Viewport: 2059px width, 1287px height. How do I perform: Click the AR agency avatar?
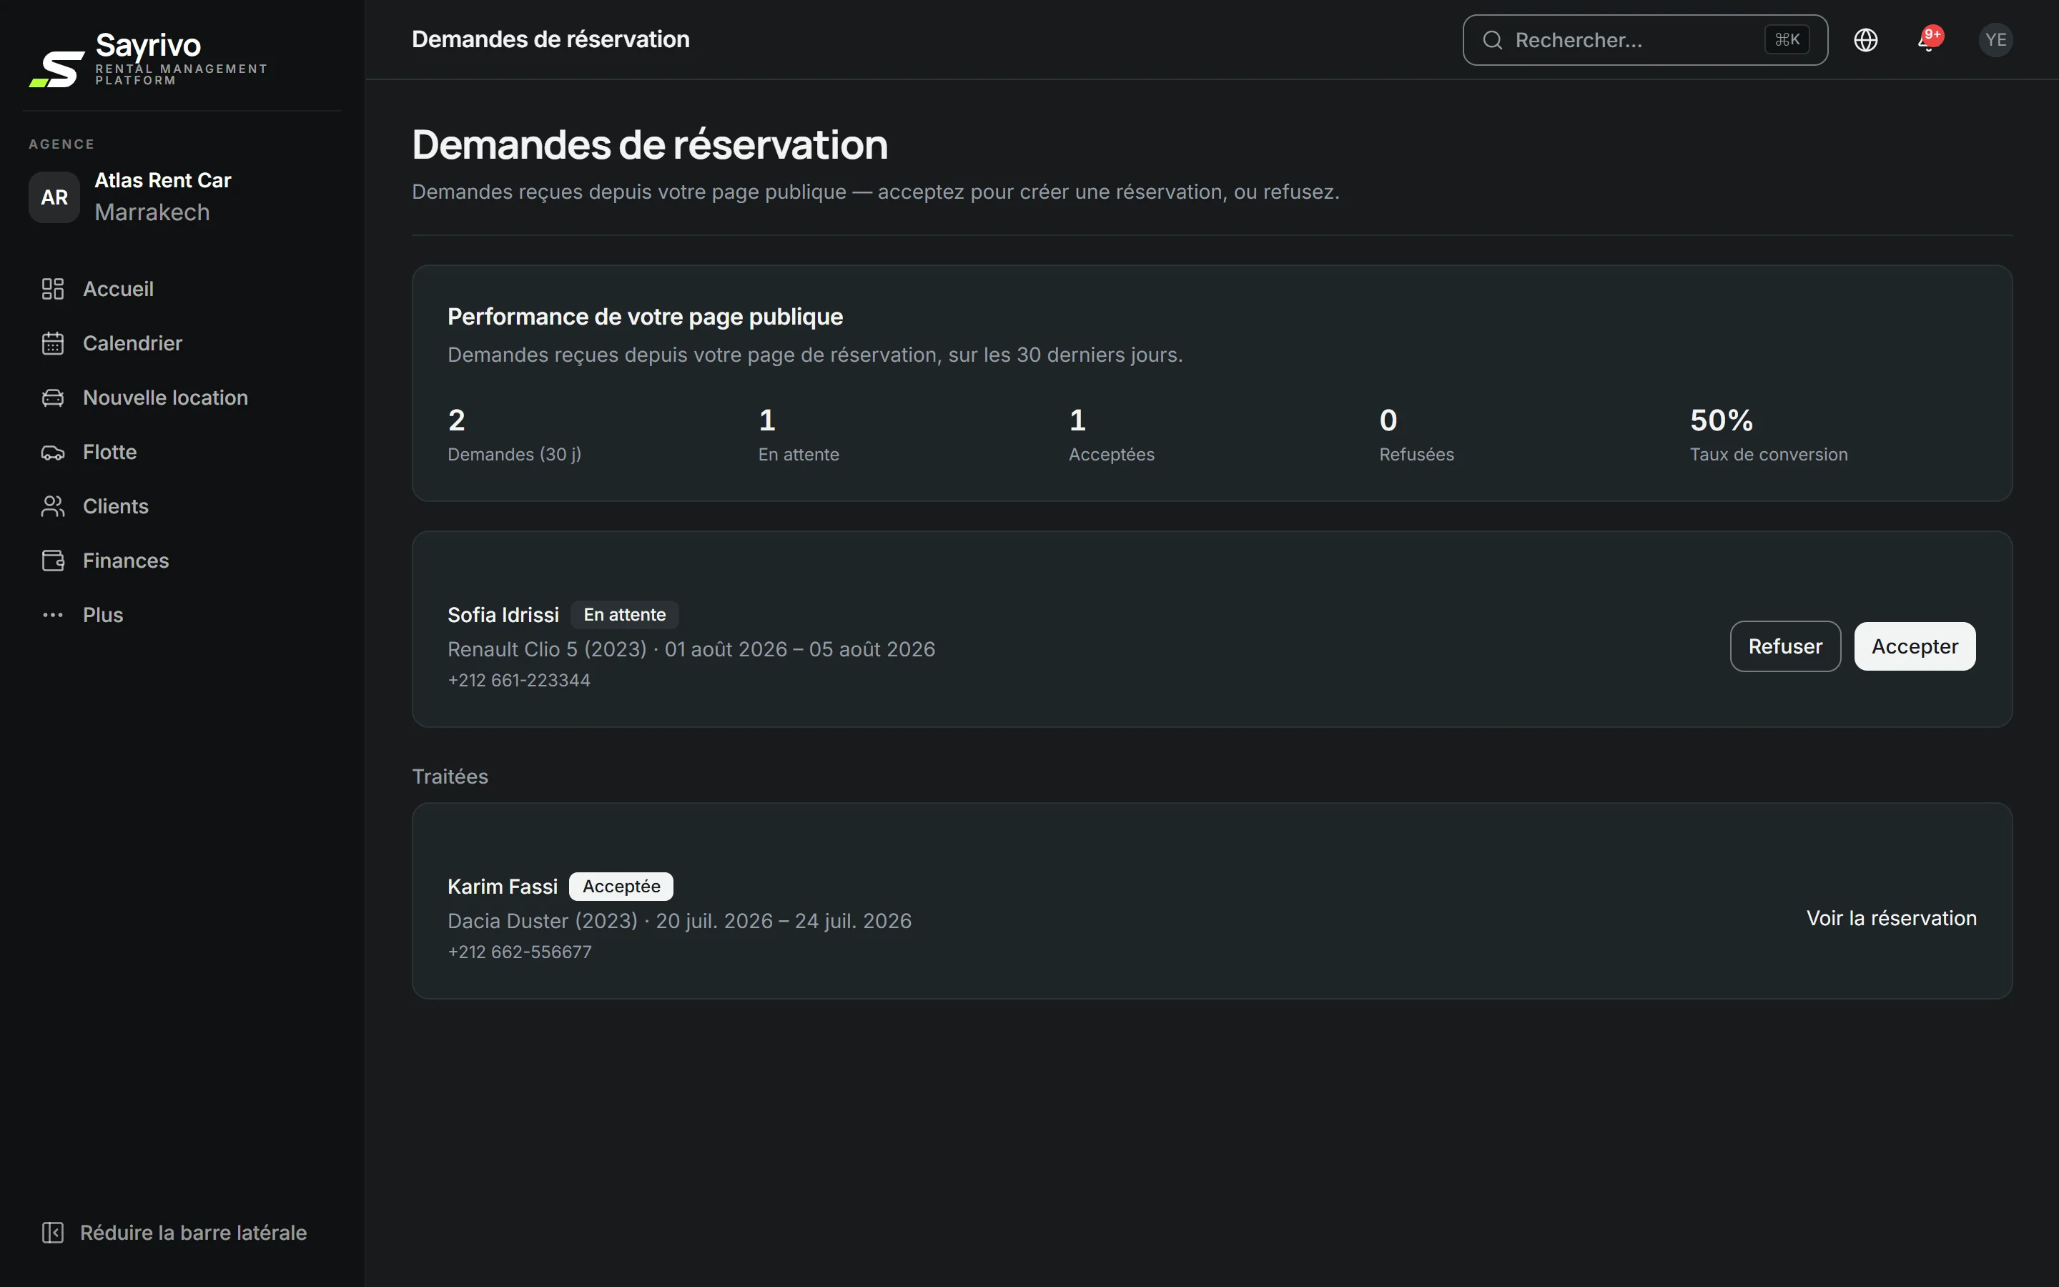[x=54, y=197]
